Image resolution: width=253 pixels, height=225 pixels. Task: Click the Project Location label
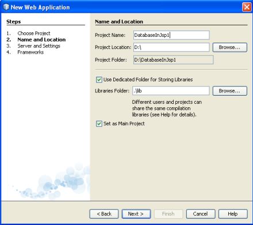113,47
